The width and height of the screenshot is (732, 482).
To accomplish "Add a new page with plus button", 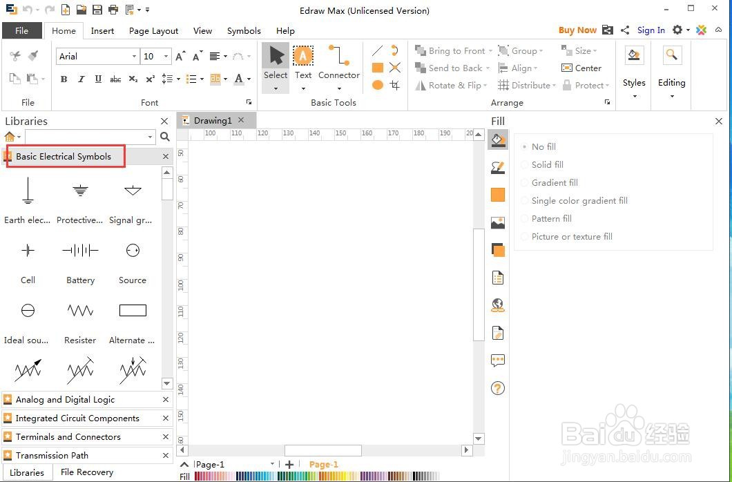I will tap(289, 464).
